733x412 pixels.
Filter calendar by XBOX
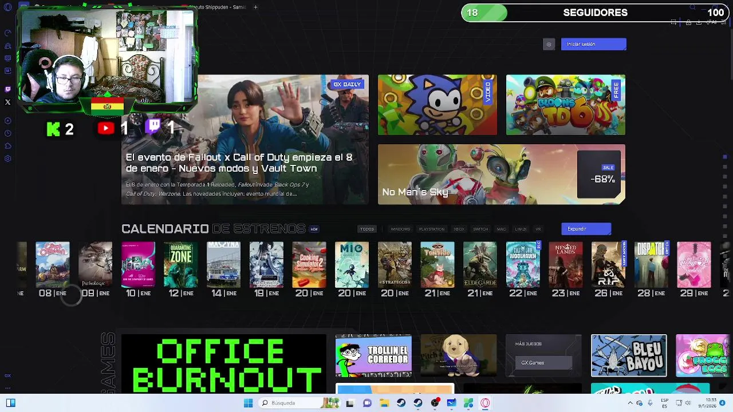tap(459, 229)
